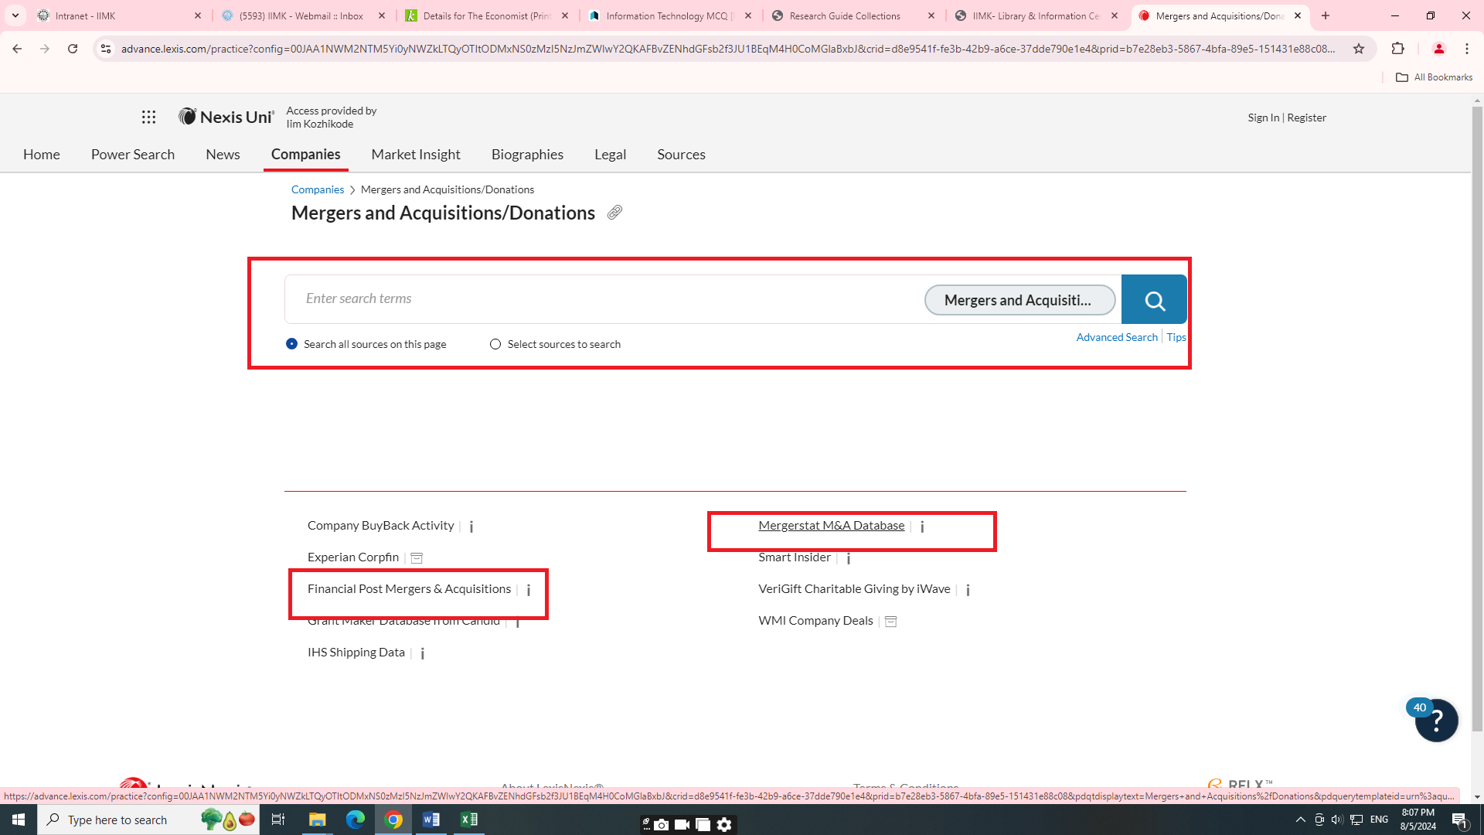Open the product switcher grid icon

point(148,117)
